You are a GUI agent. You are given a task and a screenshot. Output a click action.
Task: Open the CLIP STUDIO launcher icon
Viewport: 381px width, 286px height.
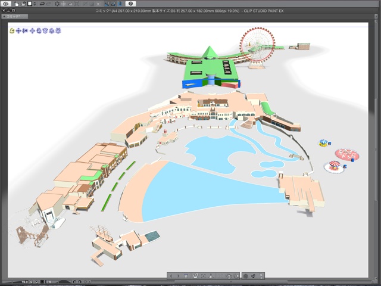click(6, 4)
